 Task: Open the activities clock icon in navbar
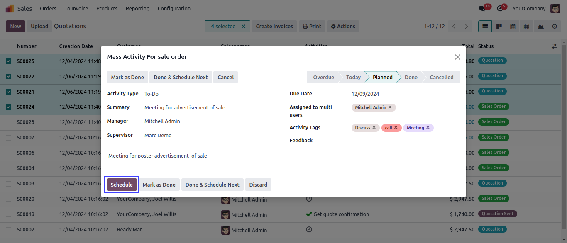click(499, 8)
